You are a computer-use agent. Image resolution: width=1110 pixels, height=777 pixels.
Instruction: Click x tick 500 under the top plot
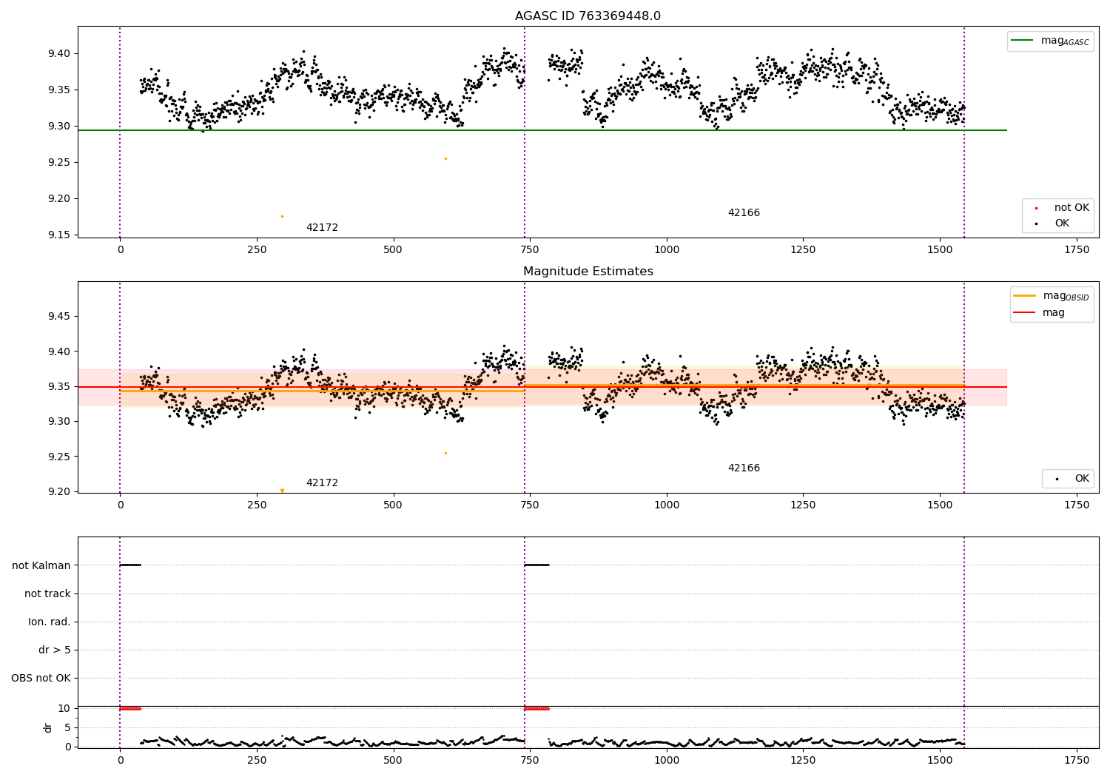[393, 250]
